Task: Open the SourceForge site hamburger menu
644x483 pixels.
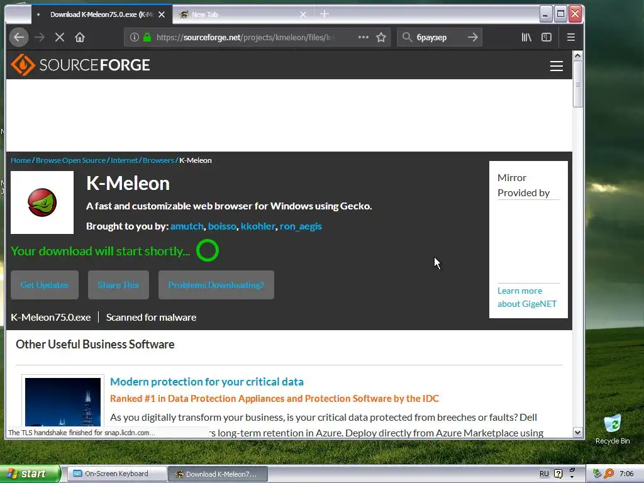Action: [x=557, y=66]
